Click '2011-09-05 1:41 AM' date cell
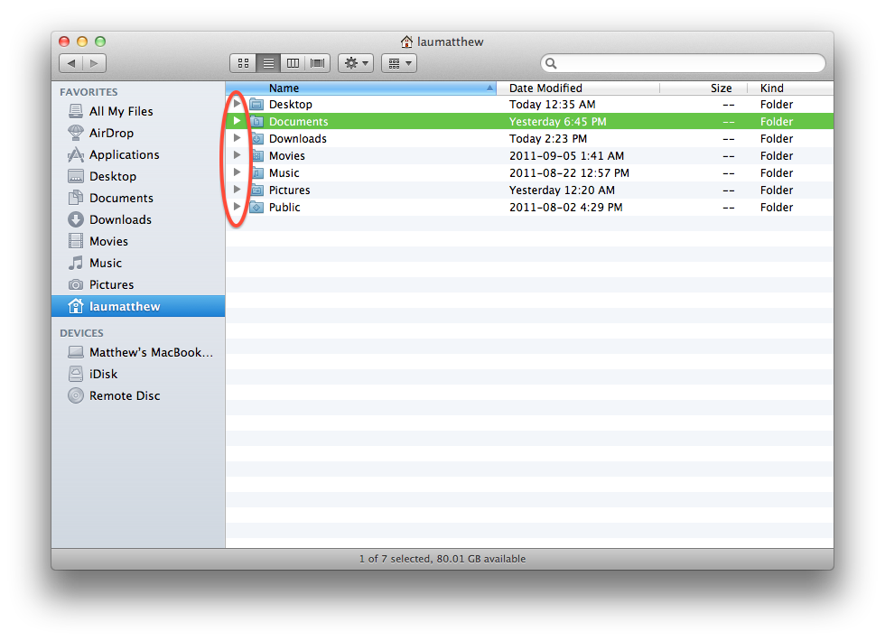The width and height of the screenshot is (885, 641). pos(566,155)
